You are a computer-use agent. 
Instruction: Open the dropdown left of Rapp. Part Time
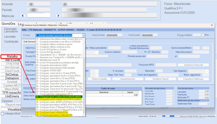pos(97,75)
